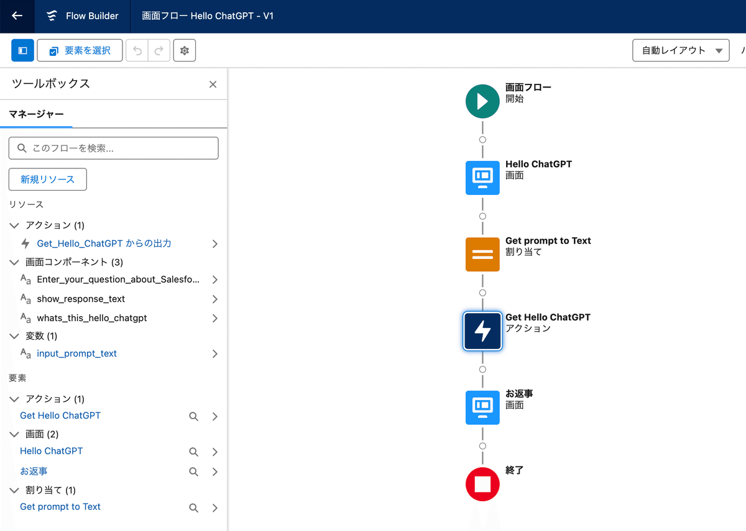Go back using the header arrow
The height and width of the screenshot is (531, 746).
tap(17, 16)
